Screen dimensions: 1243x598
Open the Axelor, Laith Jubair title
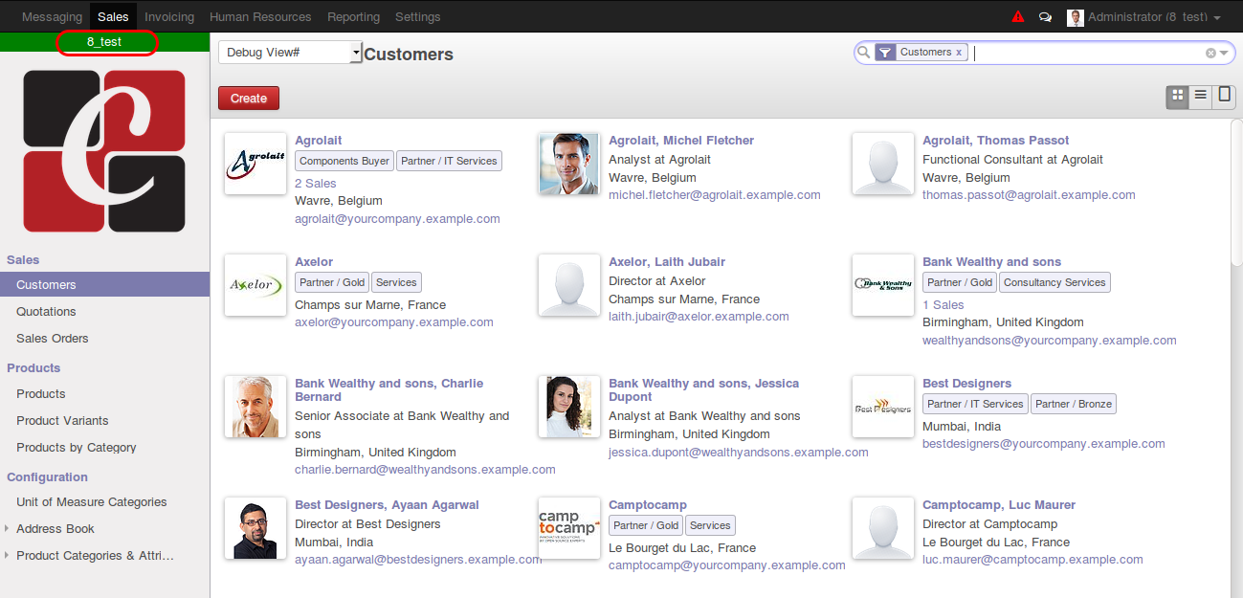[667, 261]
